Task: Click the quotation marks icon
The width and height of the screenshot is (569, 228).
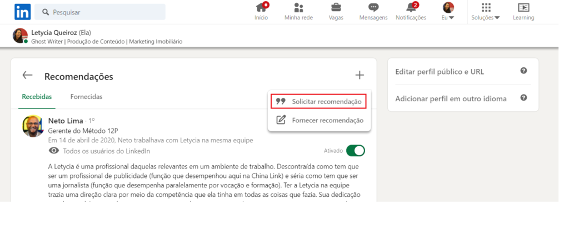Action: tap(281, 101)
